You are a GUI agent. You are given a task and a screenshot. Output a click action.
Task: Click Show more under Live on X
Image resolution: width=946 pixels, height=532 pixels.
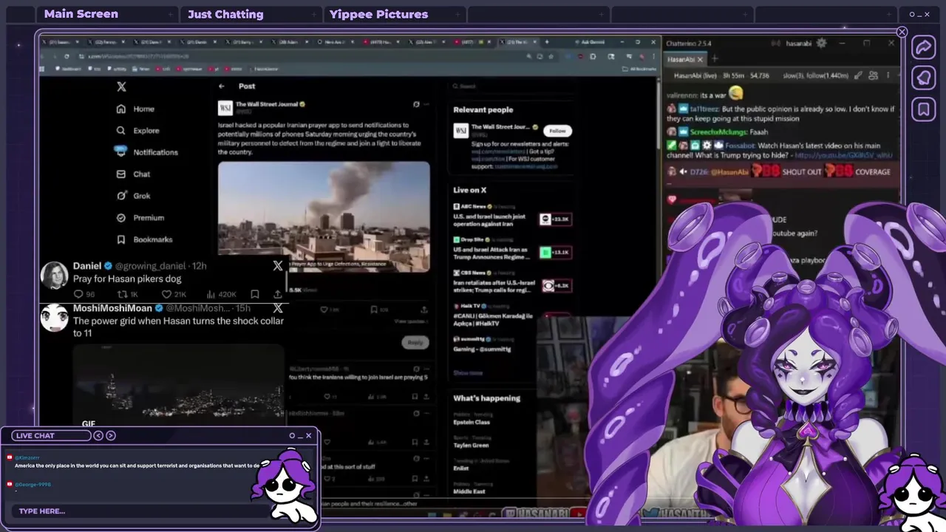[x=468, y=373]
